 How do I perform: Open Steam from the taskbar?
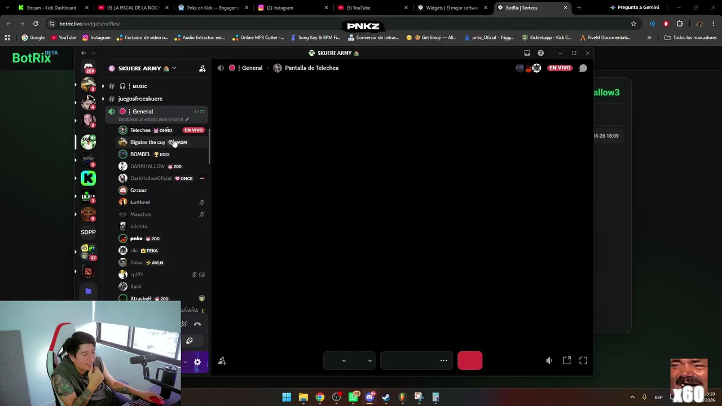pos(386,398)
